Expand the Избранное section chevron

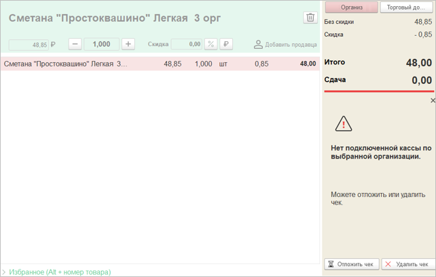click(3, 272)
